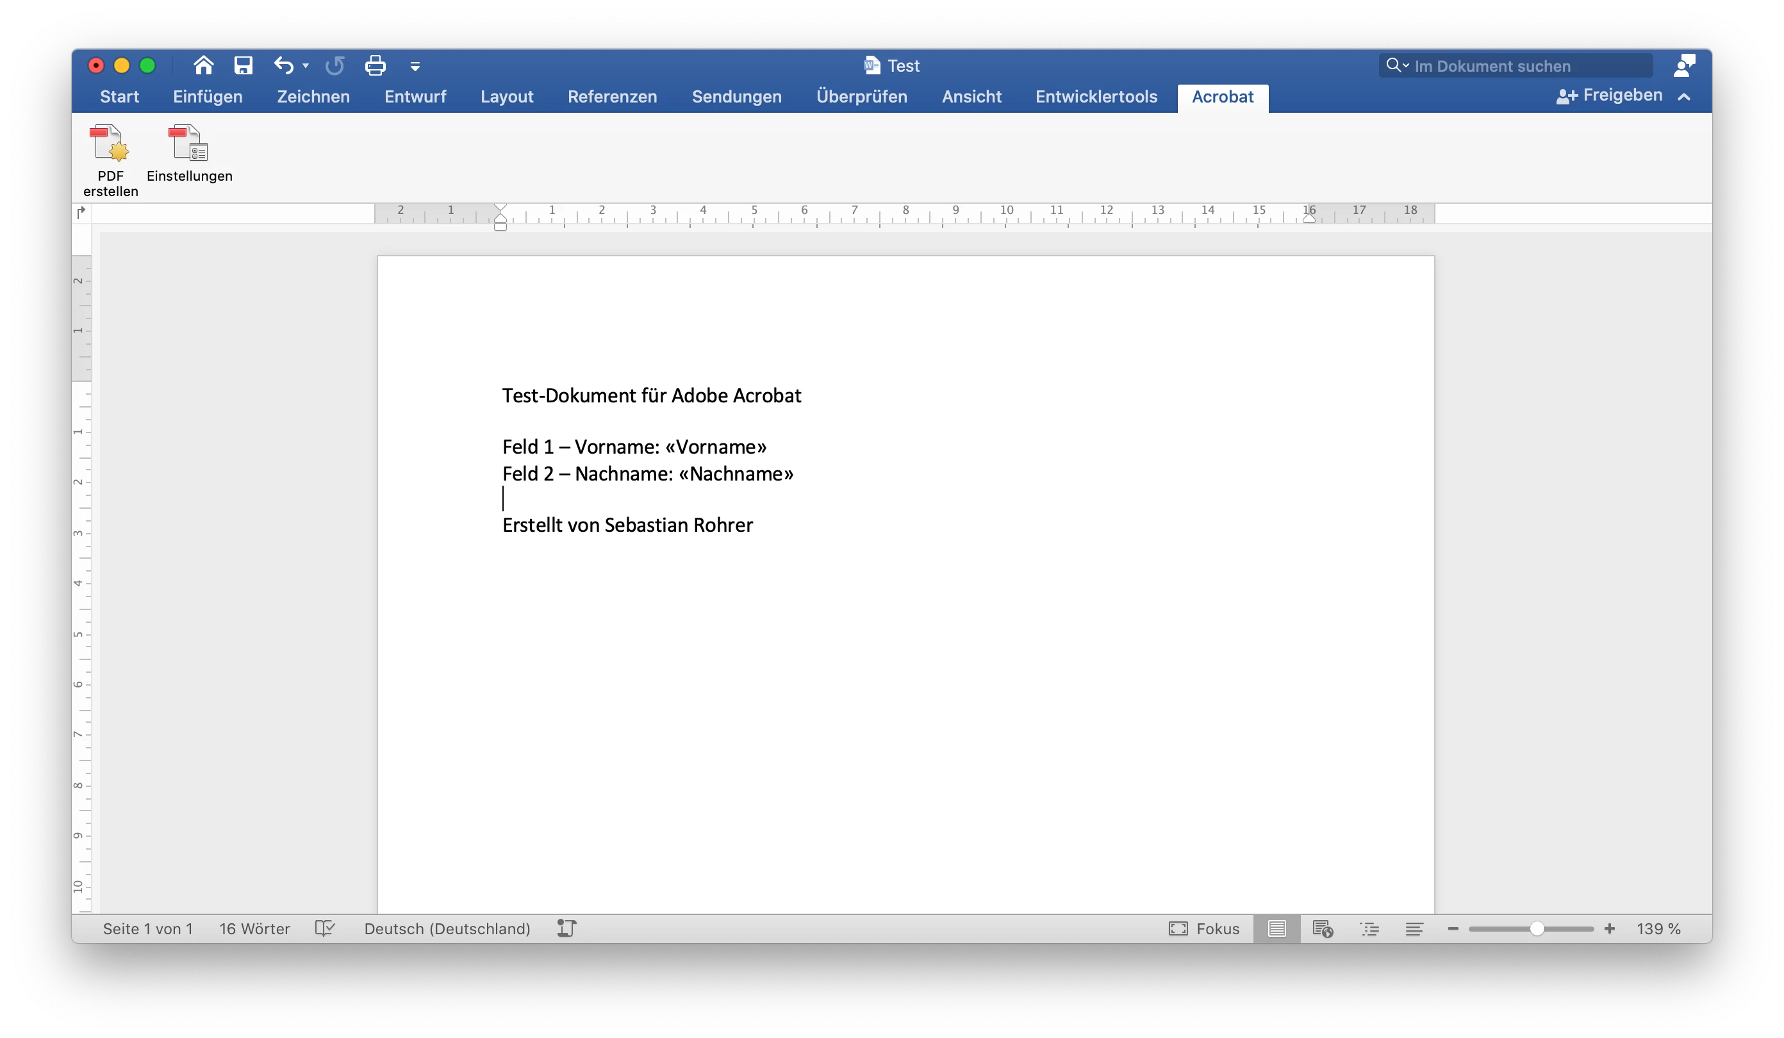This screenshot has height=1038, width=1784.
Task: Toggle Fokus mode in status bar
Action: point(1203,928)
